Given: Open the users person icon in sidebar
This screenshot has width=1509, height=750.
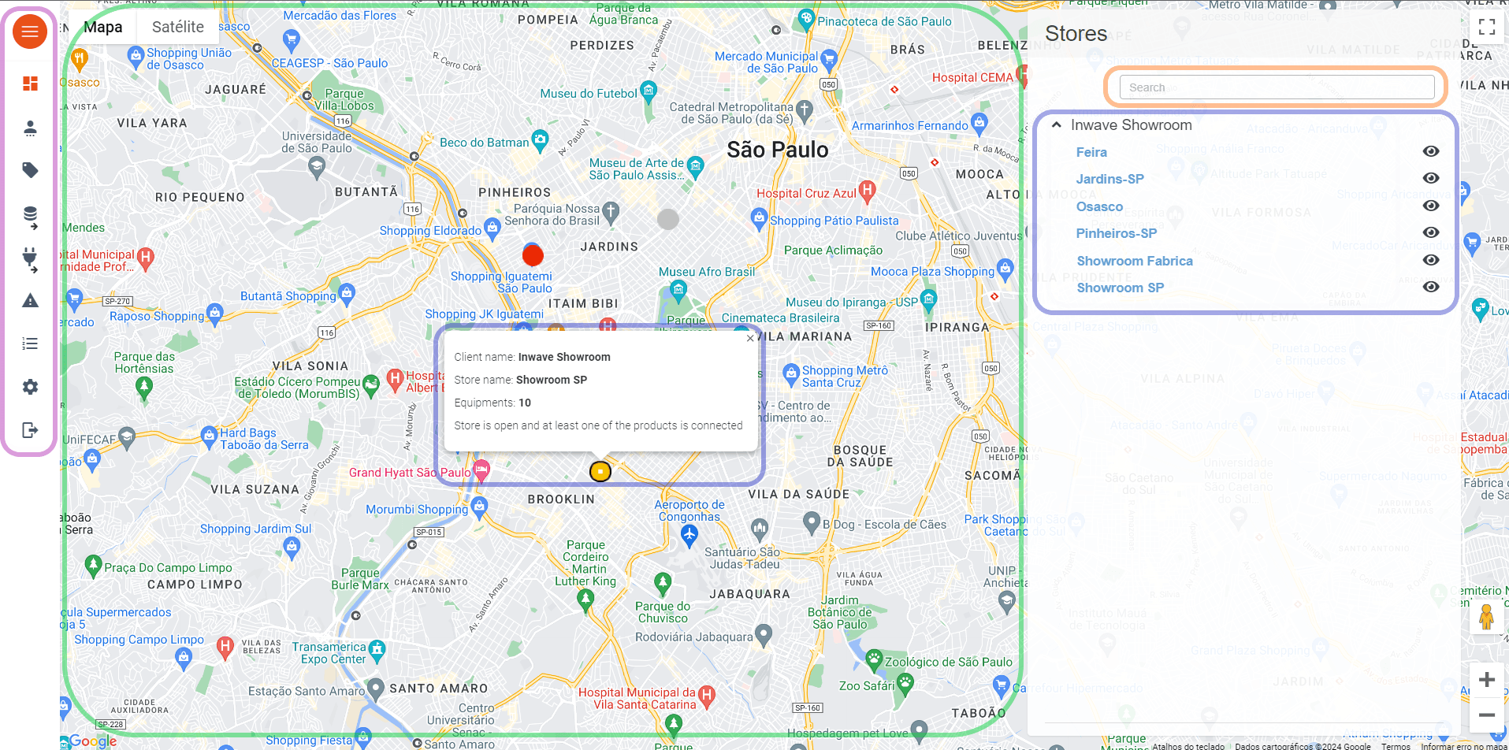Looking at the screenshot, I should [30, 128].
